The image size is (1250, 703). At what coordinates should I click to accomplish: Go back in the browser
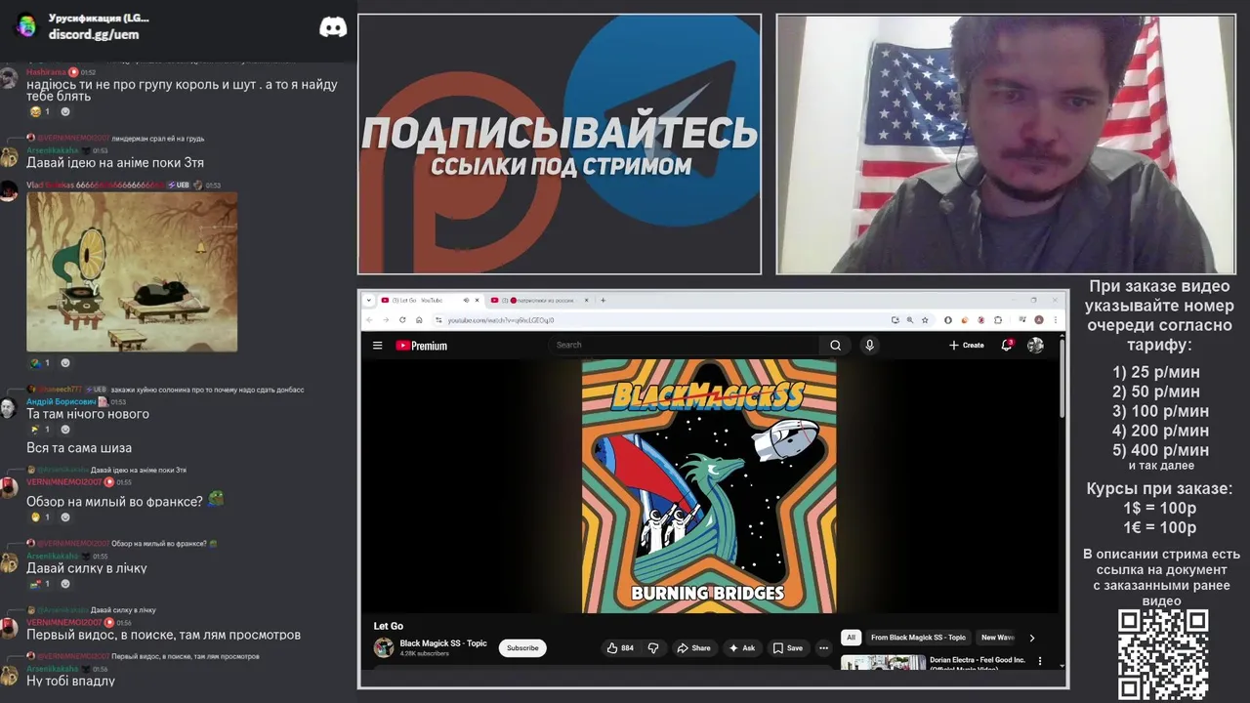point(369,320)
